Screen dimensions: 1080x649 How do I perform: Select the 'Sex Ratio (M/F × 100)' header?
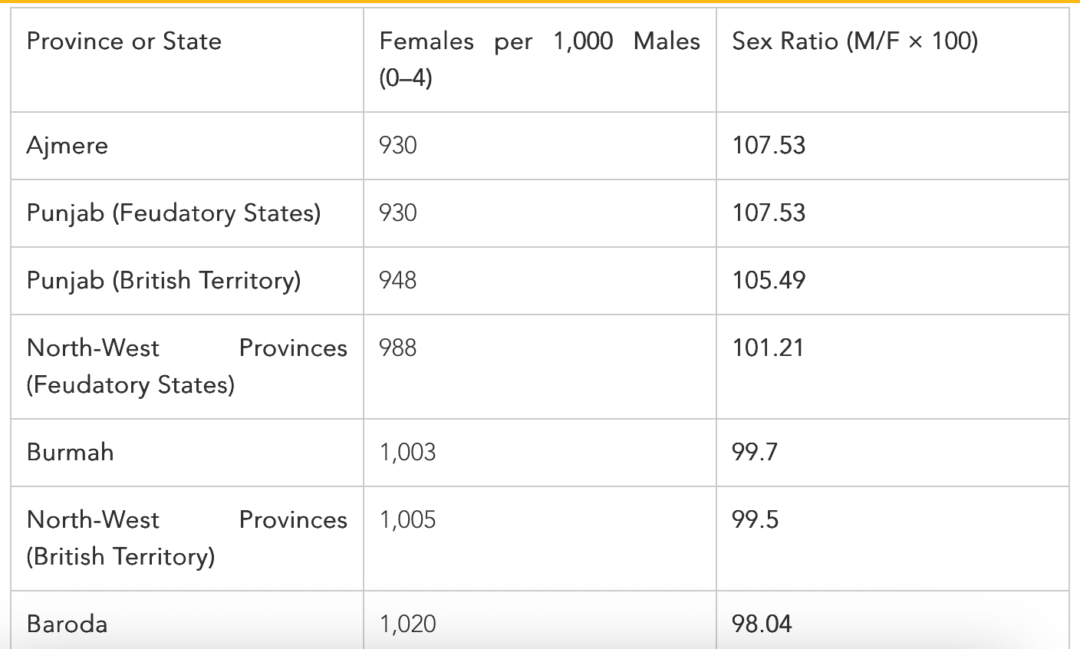pyautogui.click(x=855, y=41)
